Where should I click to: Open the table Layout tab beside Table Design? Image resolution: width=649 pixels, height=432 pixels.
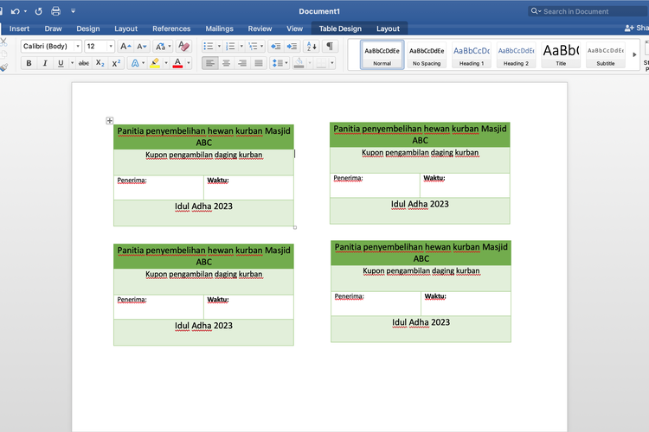[x=388, y=29]
